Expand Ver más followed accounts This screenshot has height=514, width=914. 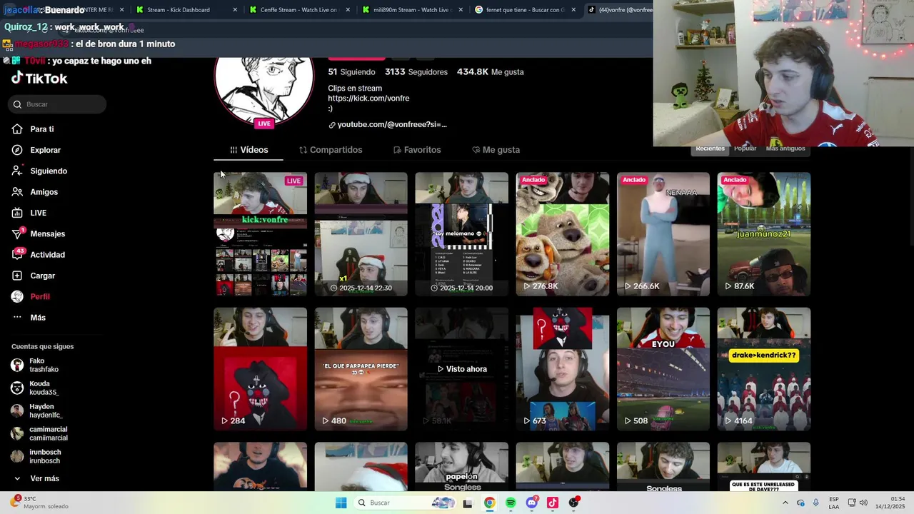[36, 479]
